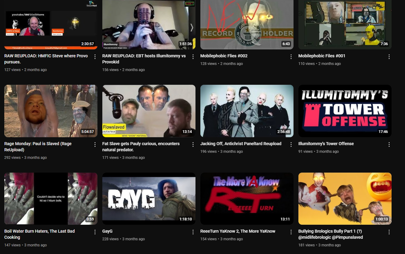Open the 'GayG' video title

click(x=108, y=231)
